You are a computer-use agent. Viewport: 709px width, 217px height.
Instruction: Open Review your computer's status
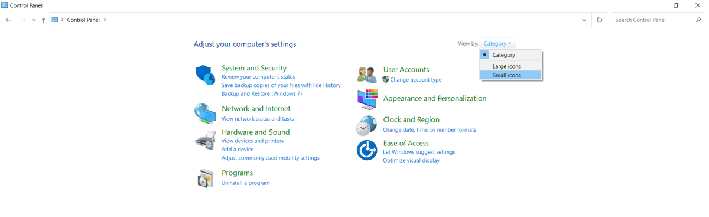click(x=258, y=77)
